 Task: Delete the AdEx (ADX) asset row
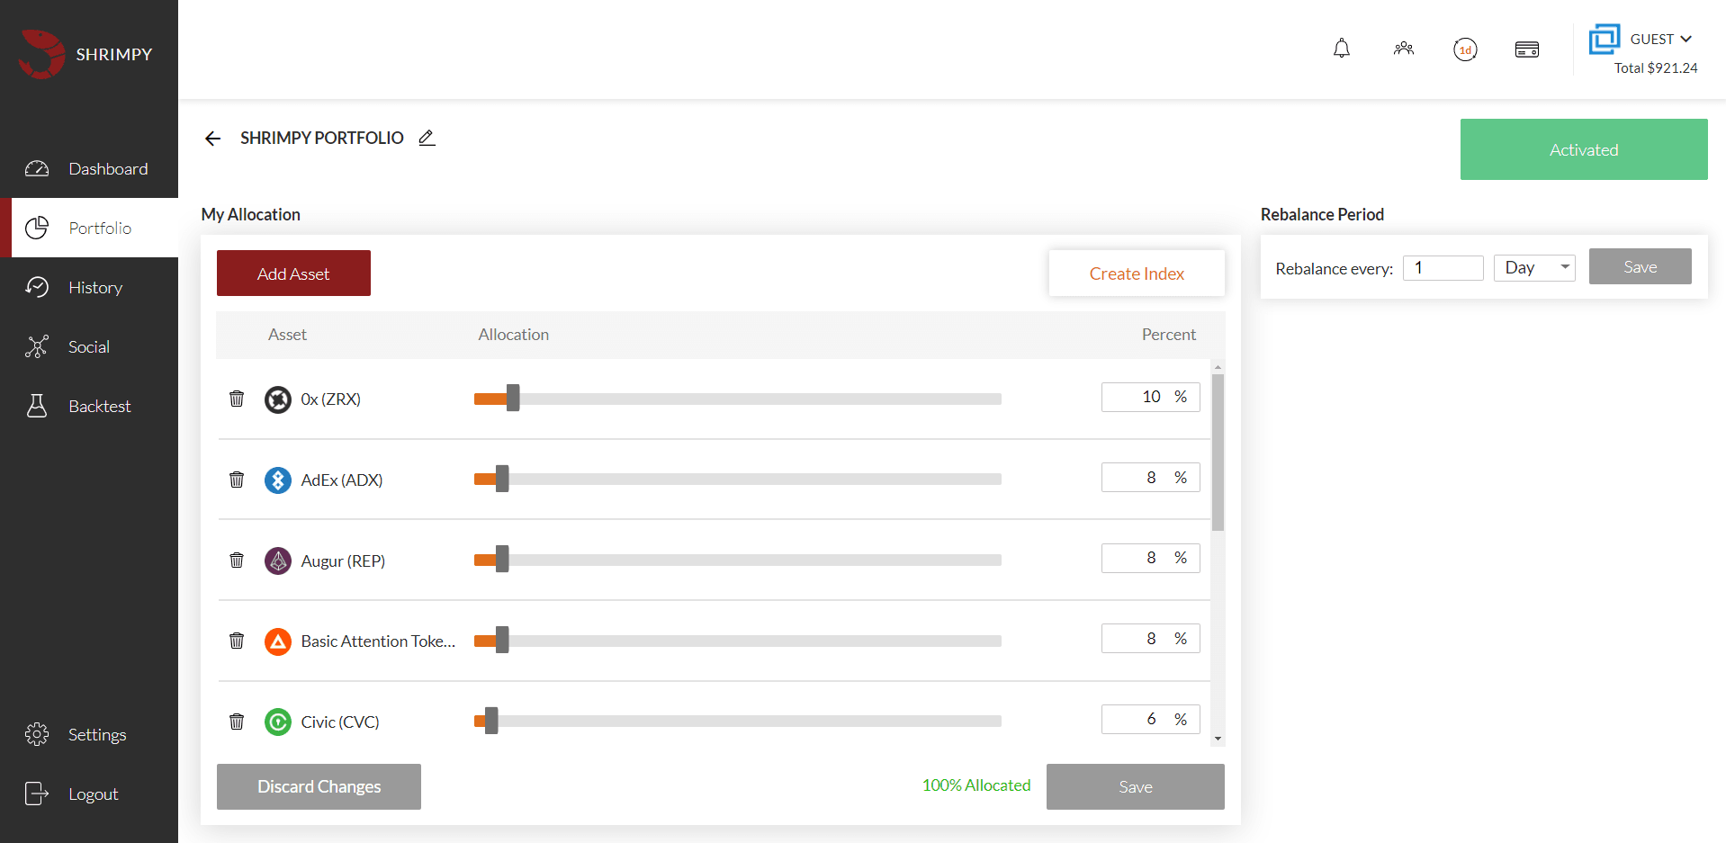237,480
